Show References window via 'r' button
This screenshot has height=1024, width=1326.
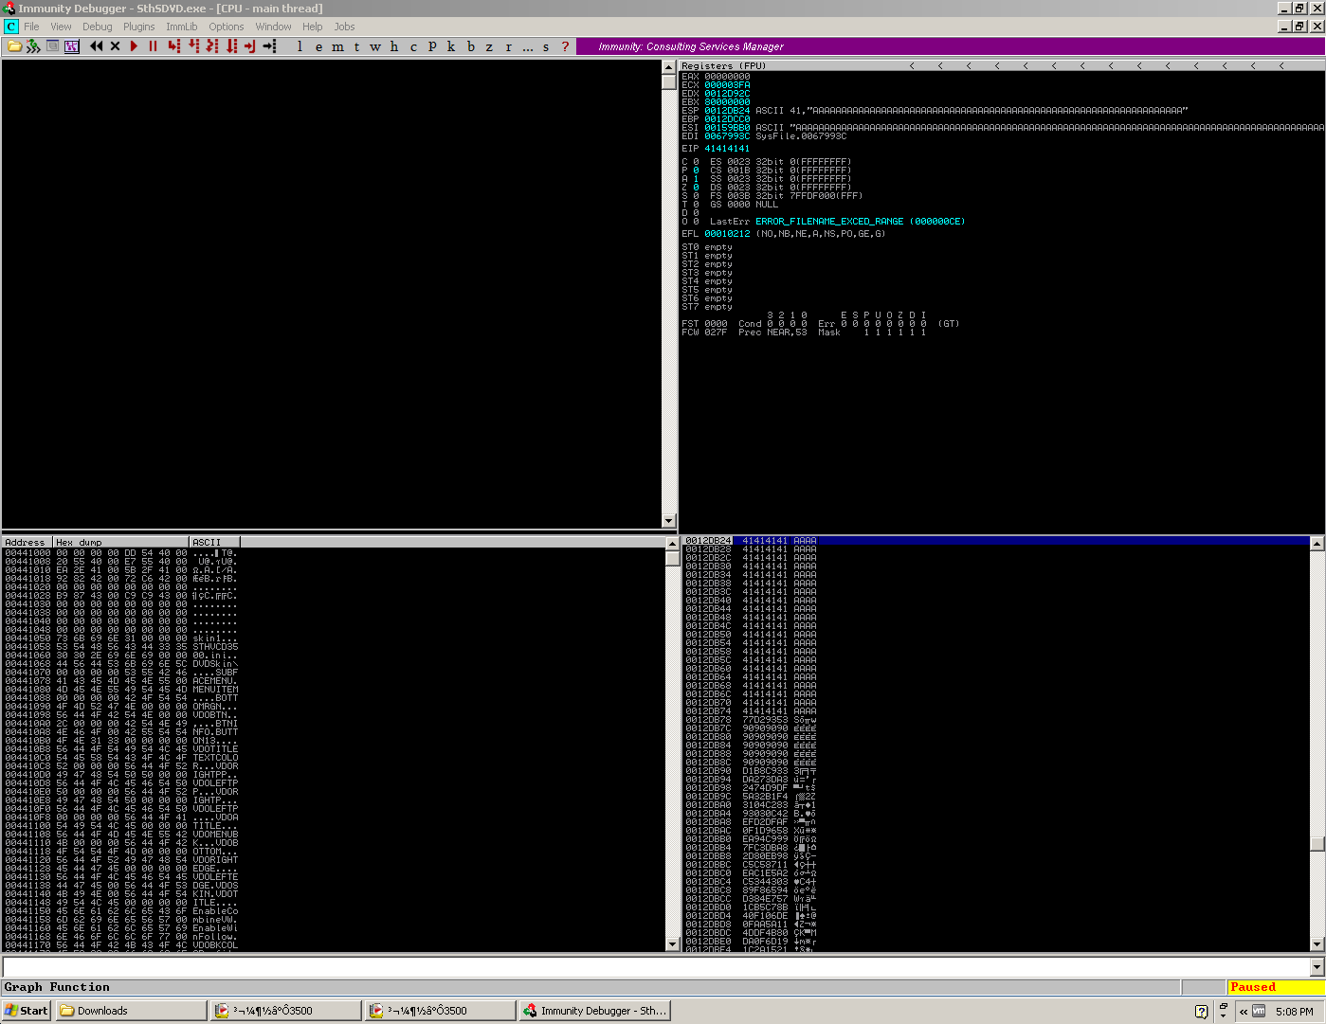[x=508, y=45]
